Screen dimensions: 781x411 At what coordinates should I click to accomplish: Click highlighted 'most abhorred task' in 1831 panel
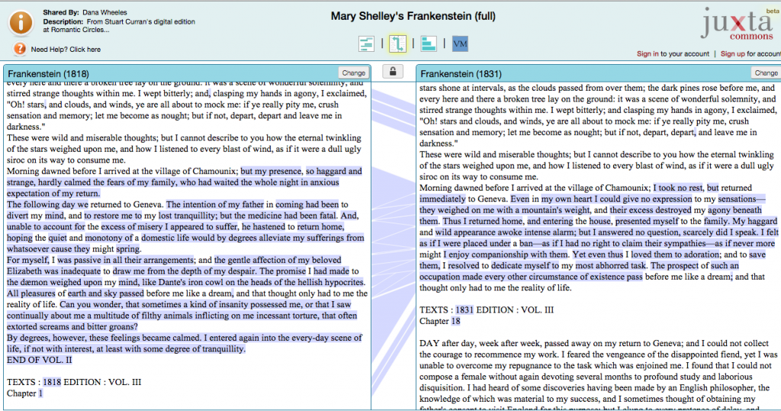611,265
